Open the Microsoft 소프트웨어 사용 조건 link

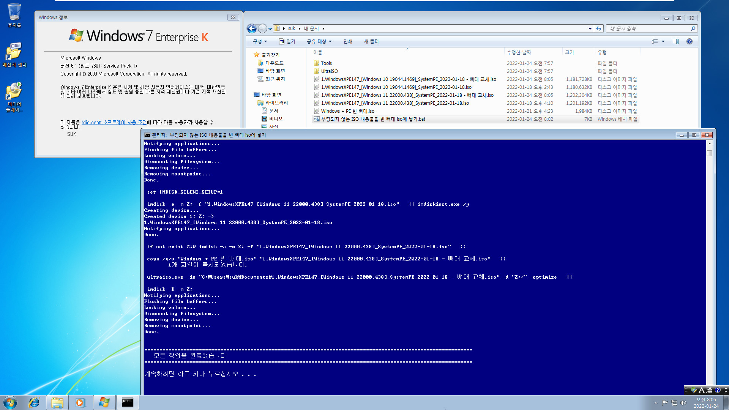click(114, 123)
